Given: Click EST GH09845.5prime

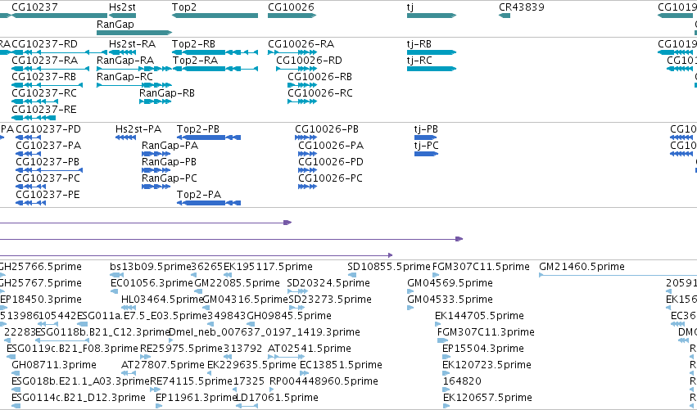Looking at the screenshot, I should click(289, 316).
